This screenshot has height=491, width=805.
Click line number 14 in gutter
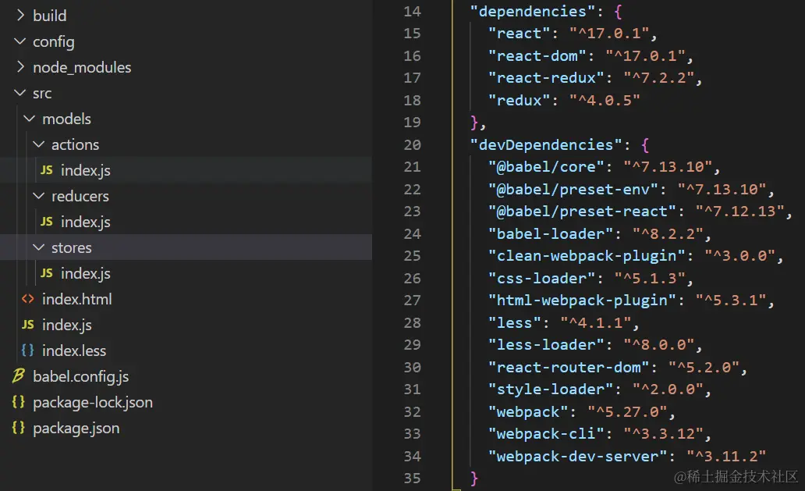click(413, 11)
